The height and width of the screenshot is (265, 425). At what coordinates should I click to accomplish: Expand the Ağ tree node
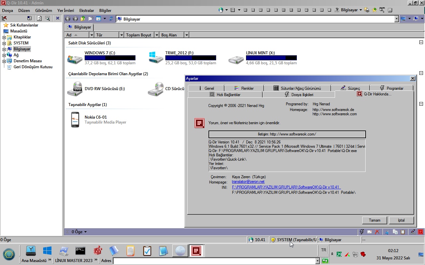click(x=4, y=55)
